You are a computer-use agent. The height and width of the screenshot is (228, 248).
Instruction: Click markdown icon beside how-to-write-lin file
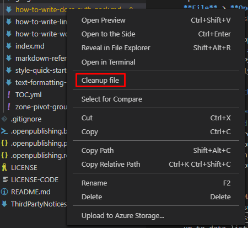click(9, 22)
